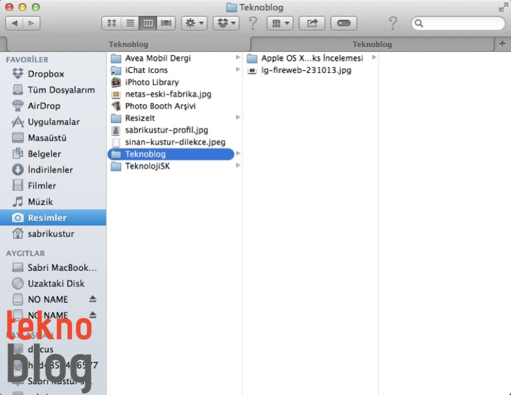Enter full screen with the arrows icon
This screenshot has height=395, width=511.
503,7
